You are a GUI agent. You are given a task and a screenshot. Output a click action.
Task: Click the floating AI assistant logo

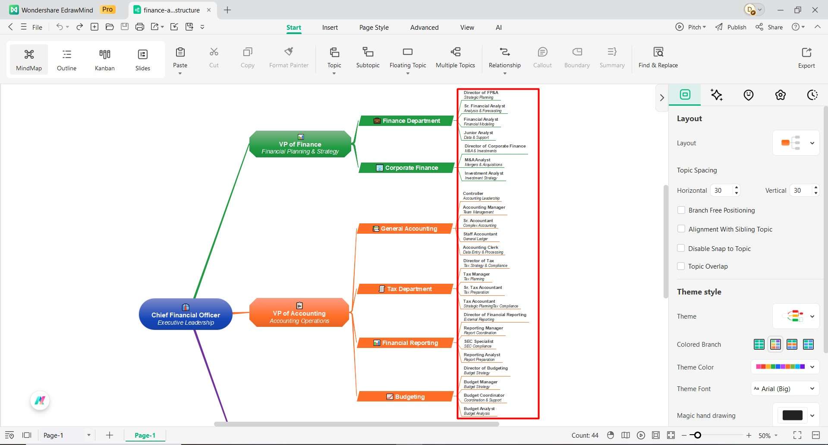40,401
